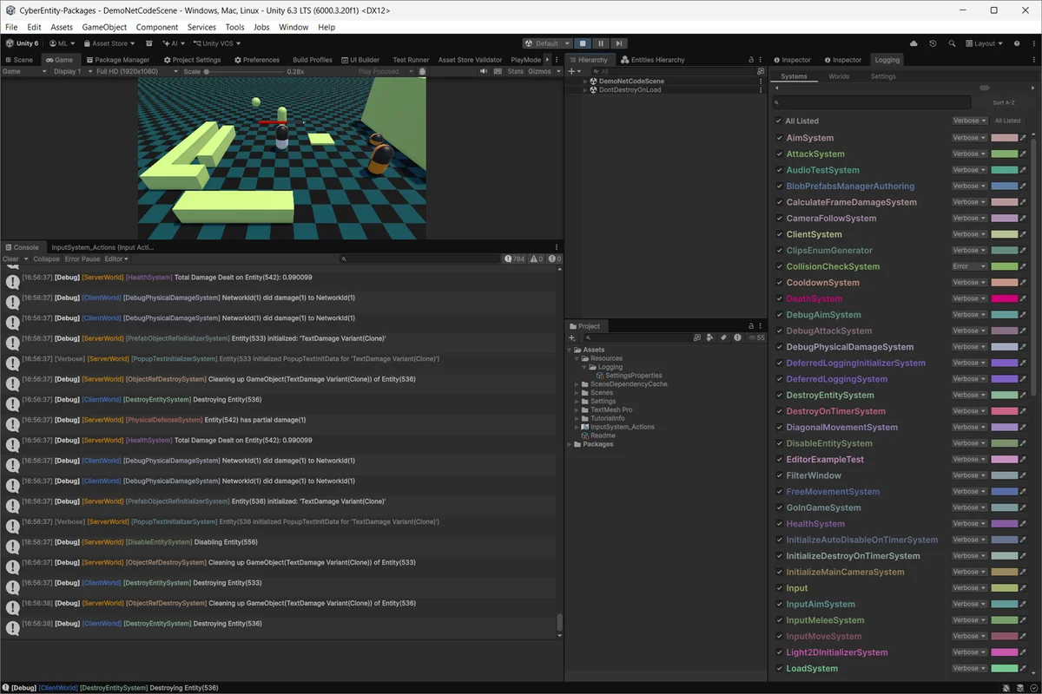Open All Listed Verbose level dropdown
Viewport: 1042px width, 694px height.
(x=969, y=121)
